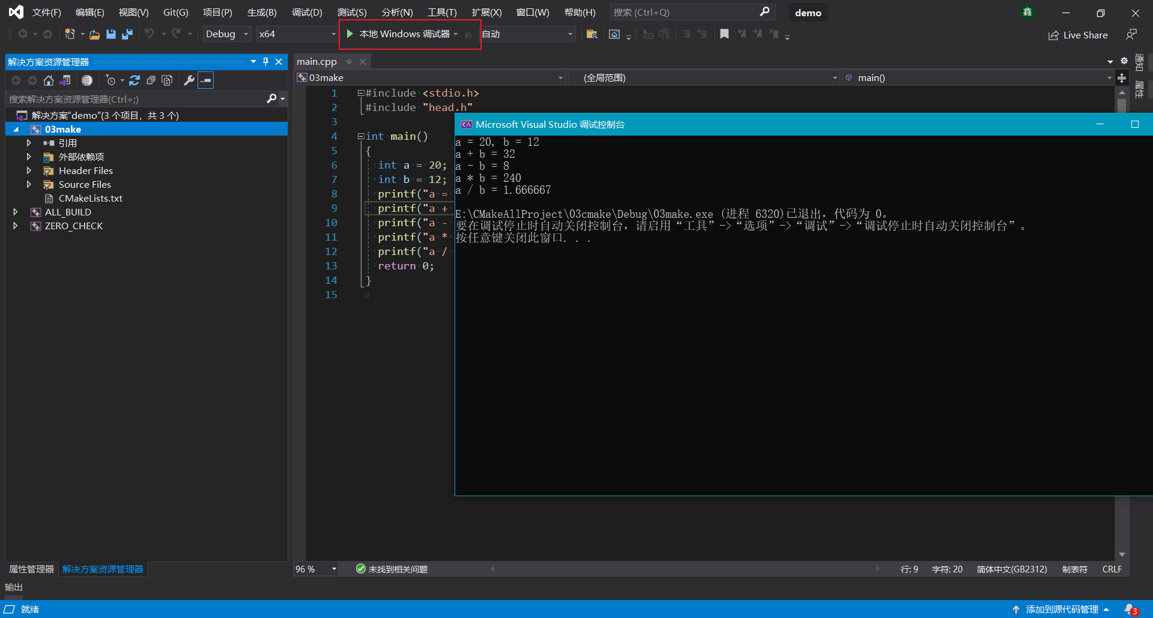Toggle pin on the Solution Explorer panel
The height and width of the screenshot is (618, 1153).
click(x=265, y=62)
